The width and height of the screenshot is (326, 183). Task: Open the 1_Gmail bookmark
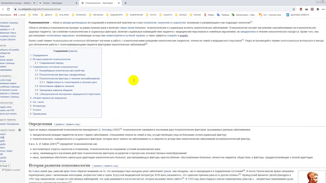click(20, 15)
